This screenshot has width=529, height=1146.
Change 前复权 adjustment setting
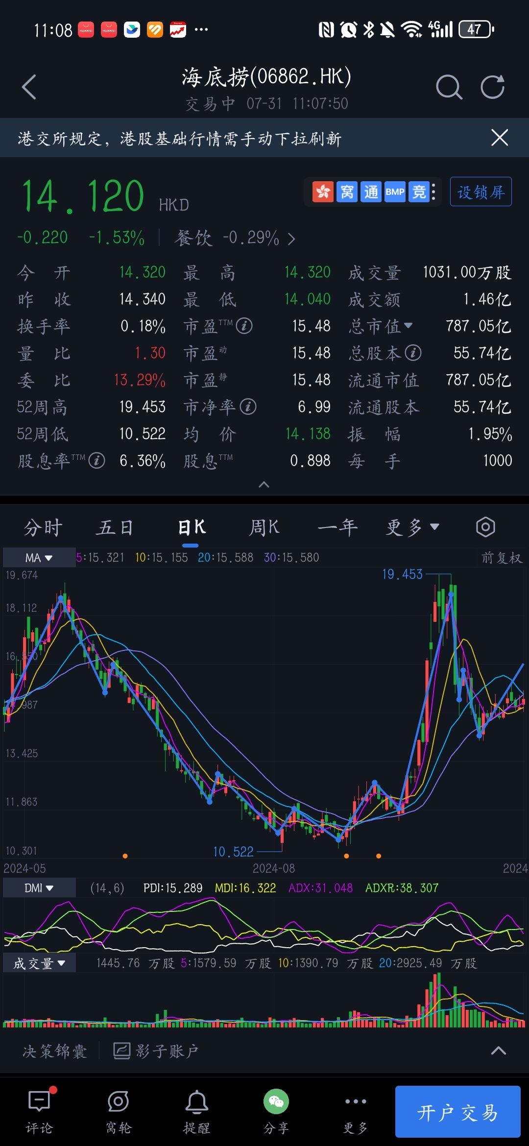[502, 557]
